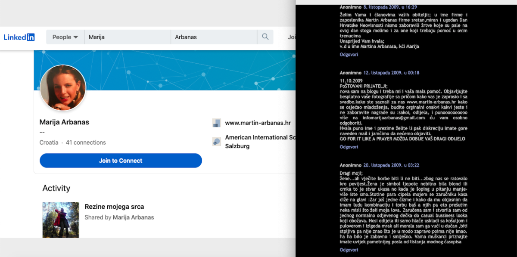Open the www.martin-arbanas.hr website link
The height and width of the screenshot is (257, 517).
(258, 123)
